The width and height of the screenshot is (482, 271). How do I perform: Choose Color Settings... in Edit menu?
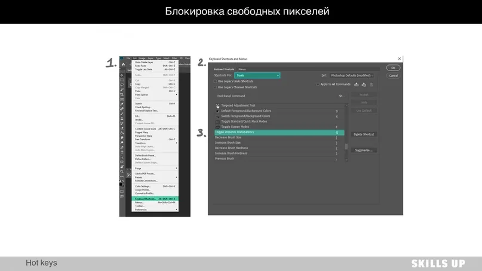[155, 186]
